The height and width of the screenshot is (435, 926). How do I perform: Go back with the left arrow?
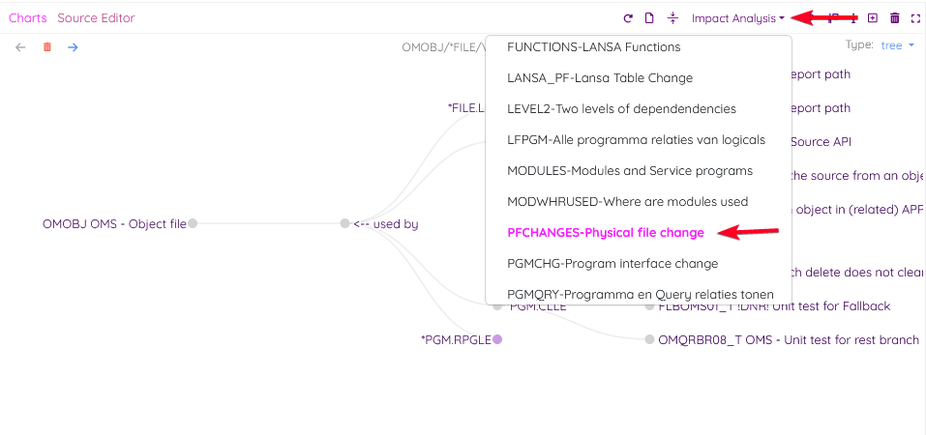point(20,46)
